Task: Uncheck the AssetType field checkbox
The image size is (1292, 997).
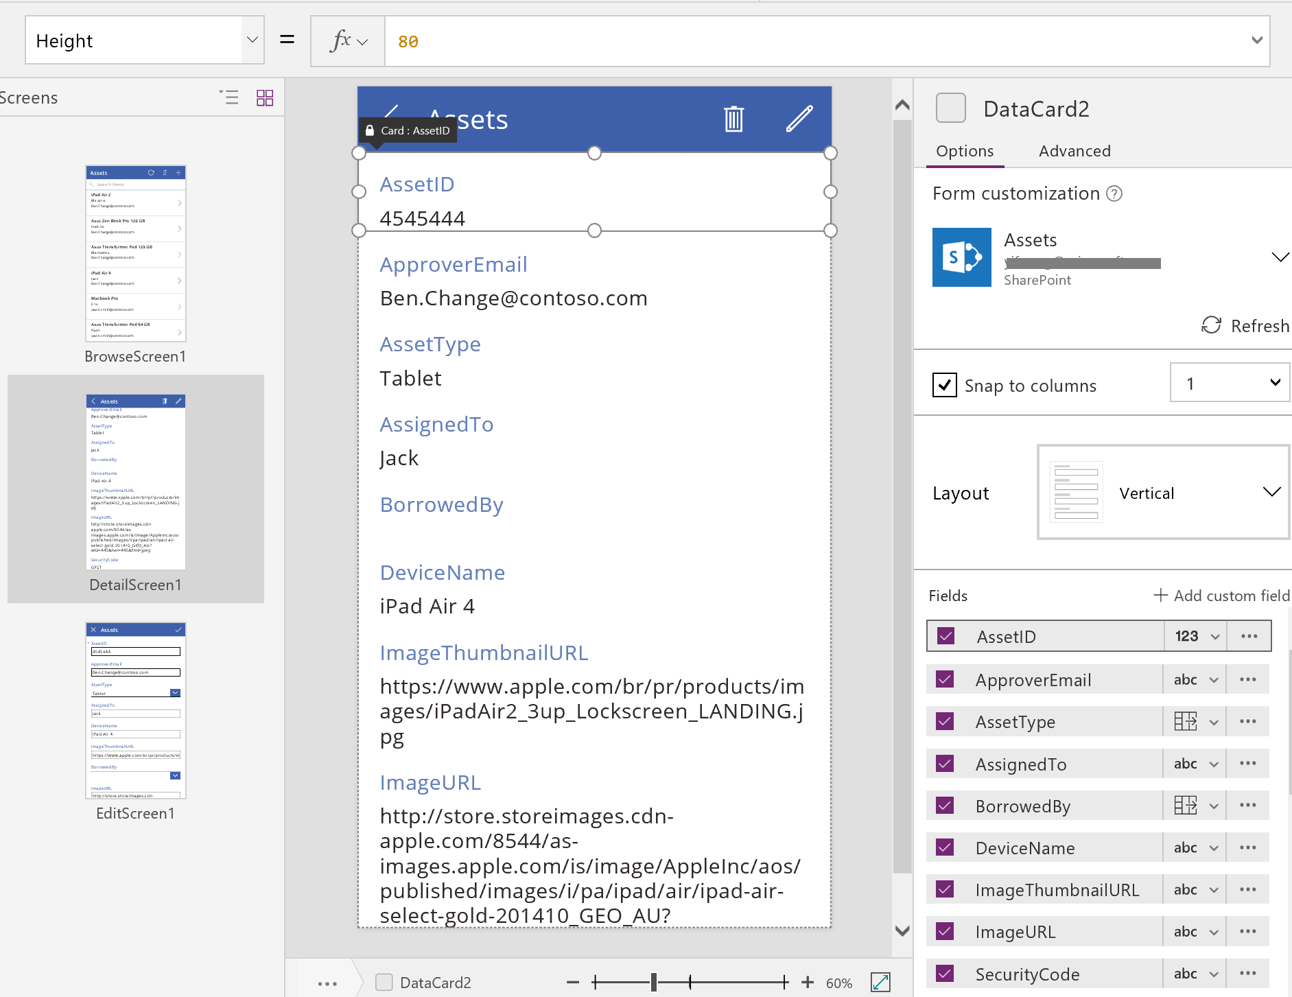Action: click(945, 721)
